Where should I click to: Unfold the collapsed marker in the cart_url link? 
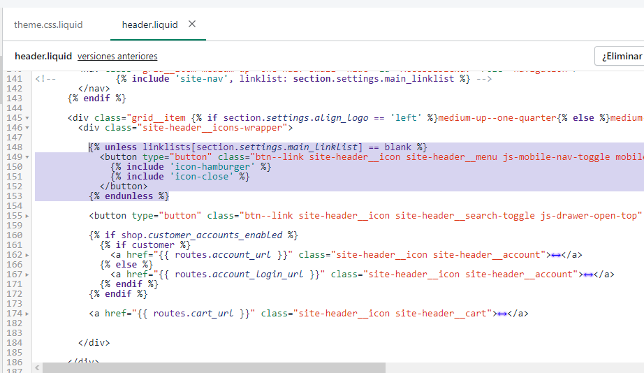(502, 314)
